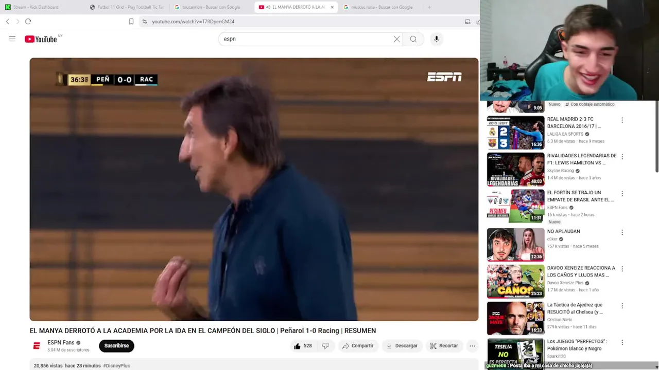The height and width of the screenshot is (370, 659).
Task: Start voice search with the microphone icon
Action: 436,39
